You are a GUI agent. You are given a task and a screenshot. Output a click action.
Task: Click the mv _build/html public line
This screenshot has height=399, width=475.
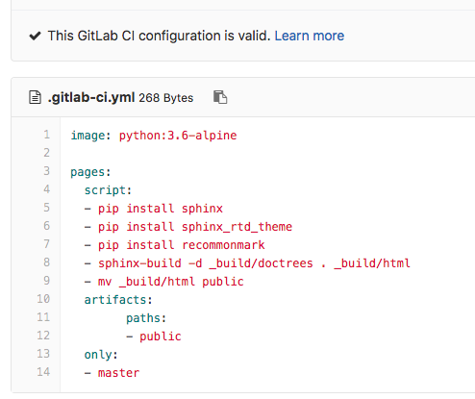coord(163,282)
